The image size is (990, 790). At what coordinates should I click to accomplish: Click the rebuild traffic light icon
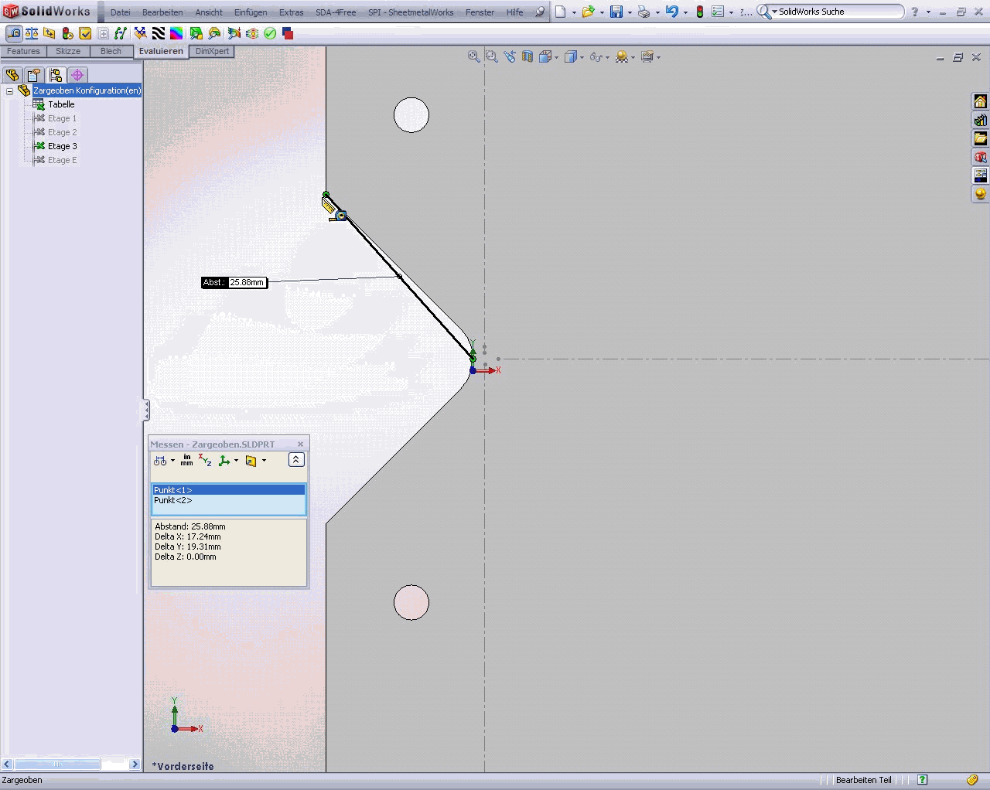tap(700, 12)
